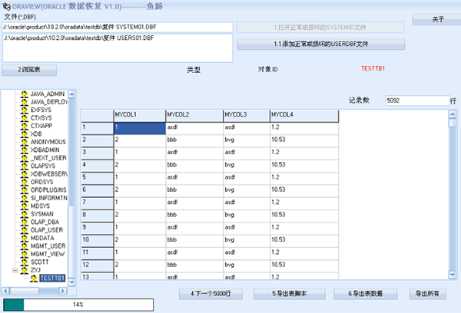Click the data grid scroll up arrow
This screenshot has height=313, width=461.
point(453,114)
